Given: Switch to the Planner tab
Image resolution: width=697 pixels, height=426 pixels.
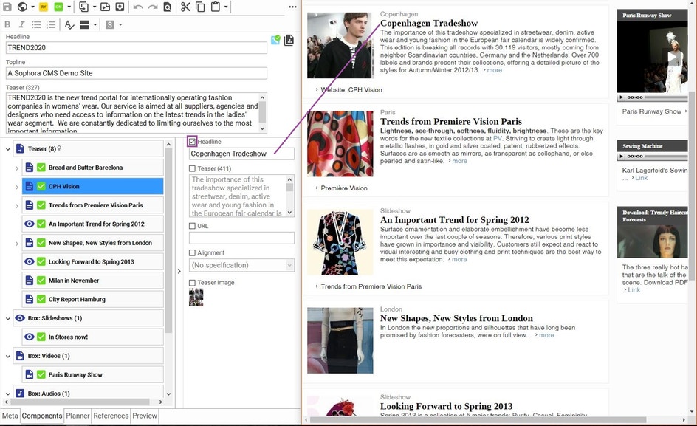Looking at the screenshot, I should 78,416.
